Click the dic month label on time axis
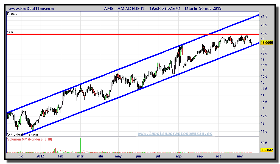Viewport: 280px width, 164px height. point(21,156)
